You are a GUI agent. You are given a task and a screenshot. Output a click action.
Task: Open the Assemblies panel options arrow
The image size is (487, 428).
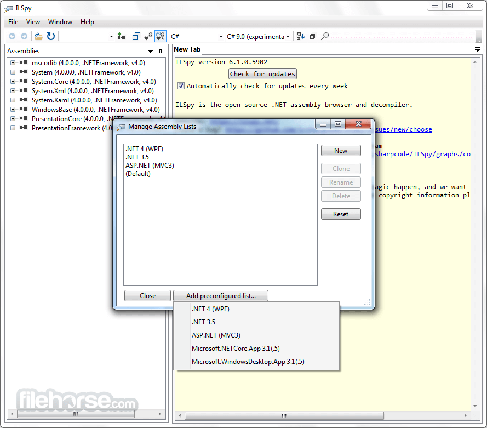coord(151,52)
